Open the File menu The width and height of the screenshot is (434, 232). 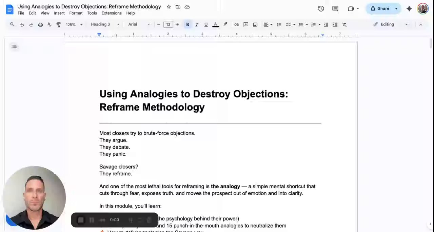tap(21, 13)
